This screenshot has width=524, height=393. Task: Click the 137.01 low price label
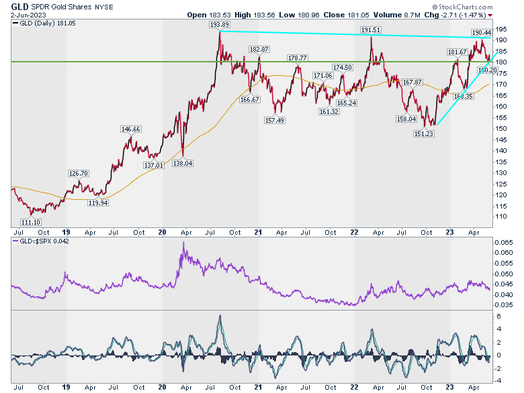pos(154,165)
